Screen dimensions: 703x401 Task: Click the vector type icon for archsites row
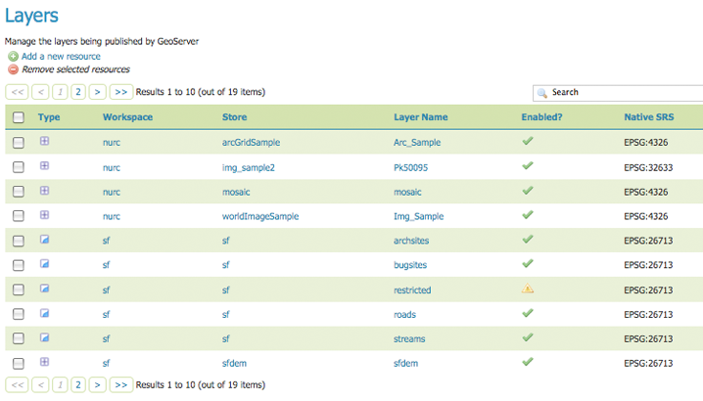click(44, 240)
